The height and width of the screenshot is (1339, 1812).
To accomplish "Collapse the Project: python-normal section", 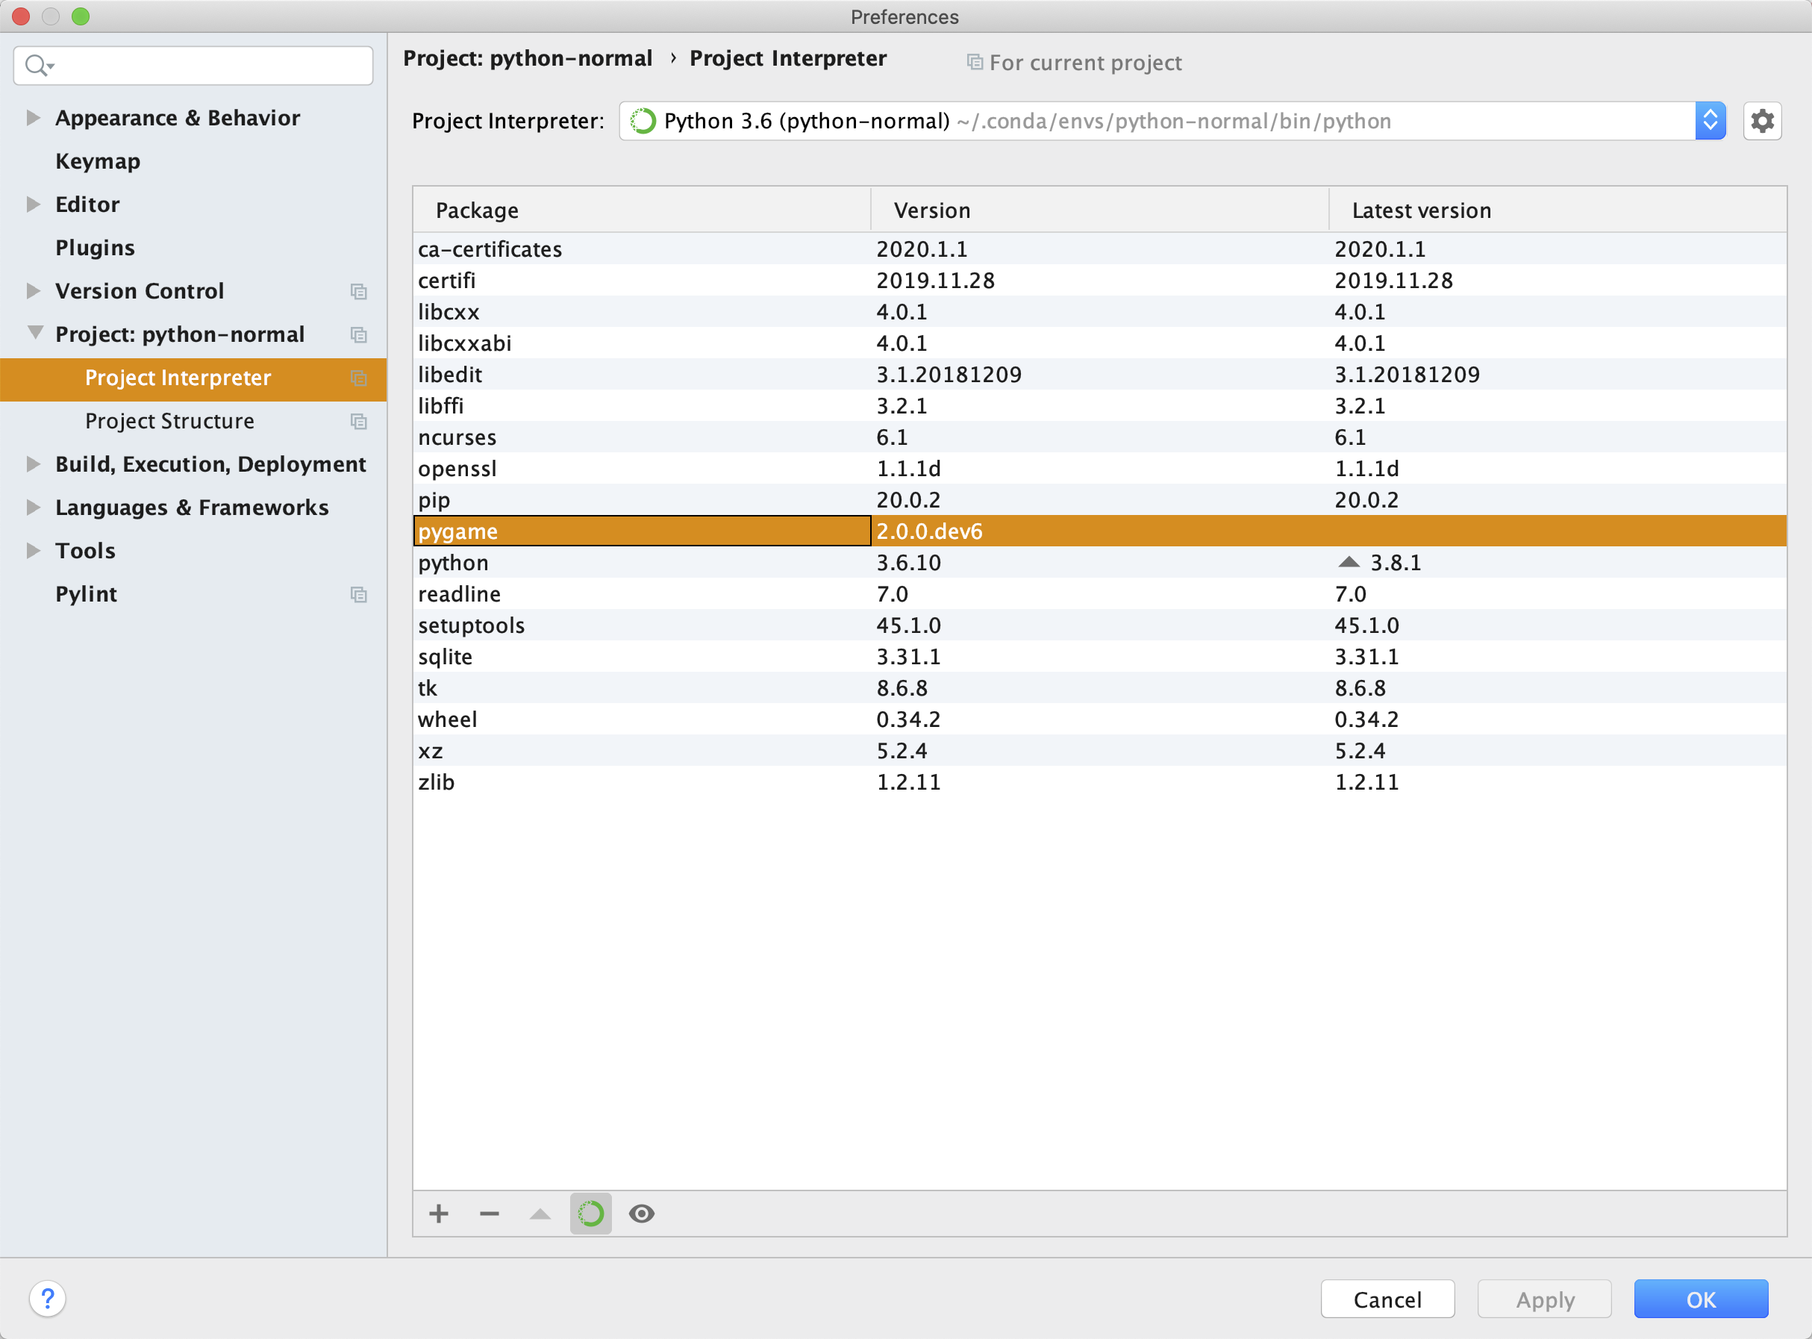I will click(35, 333).
